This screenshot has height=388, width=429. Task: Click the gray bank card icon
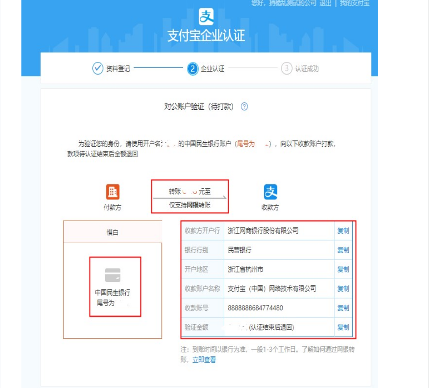113,275
